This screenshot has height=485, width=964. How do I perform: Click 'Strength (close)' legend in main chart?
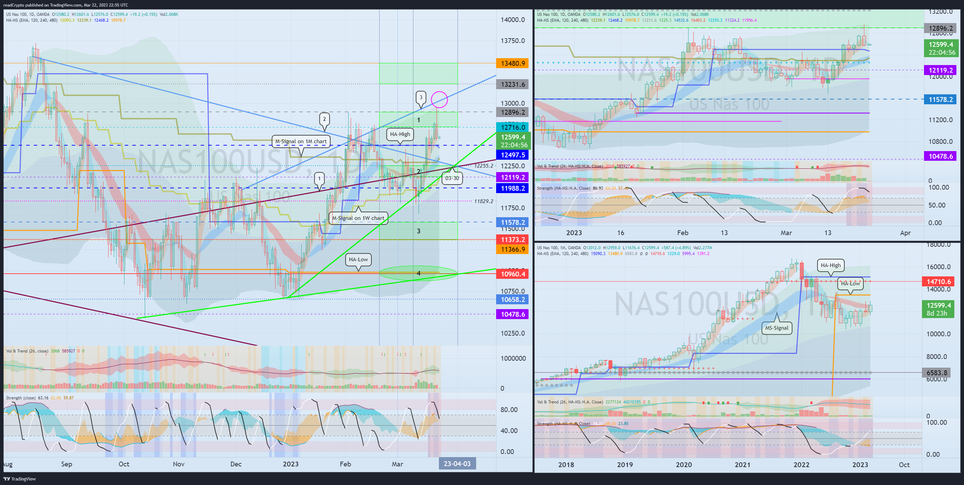[21, 398]
